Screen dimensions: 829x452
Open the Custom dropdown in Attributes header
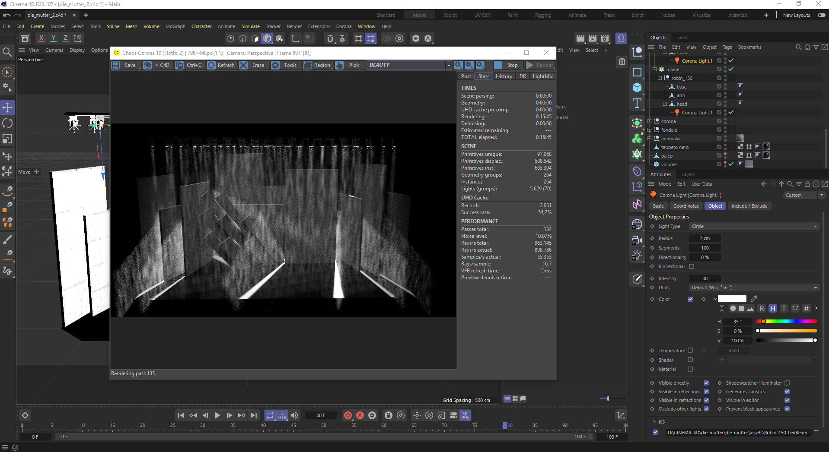[804, 195]
